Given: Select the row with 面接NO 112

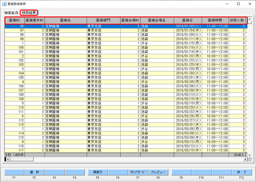Looking at the screenshot, I should (x=126, y=120).
